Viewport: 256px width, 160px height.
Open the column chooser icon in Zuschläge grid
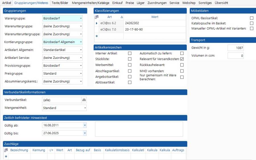coord(6,150)
